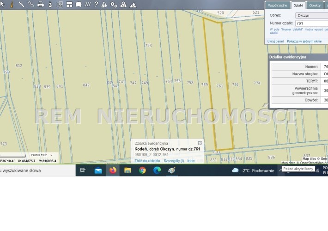Open settings with the gears icon
Viewport: 328px width, 231px height.
(x=114, y=5)
